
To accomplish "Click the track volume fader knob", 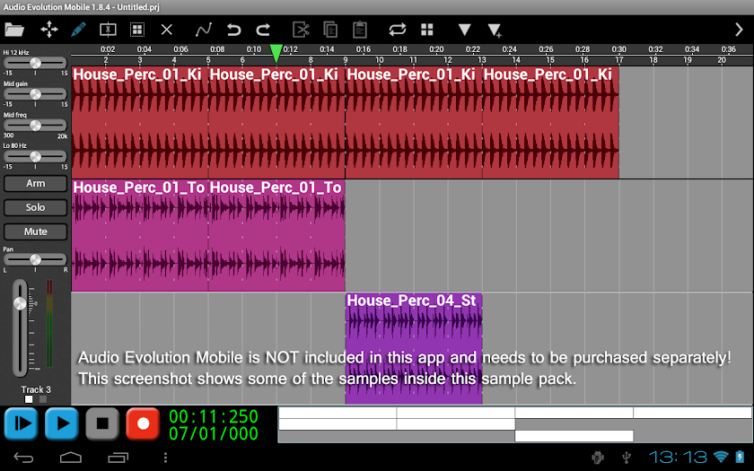I will click(20, 303).
